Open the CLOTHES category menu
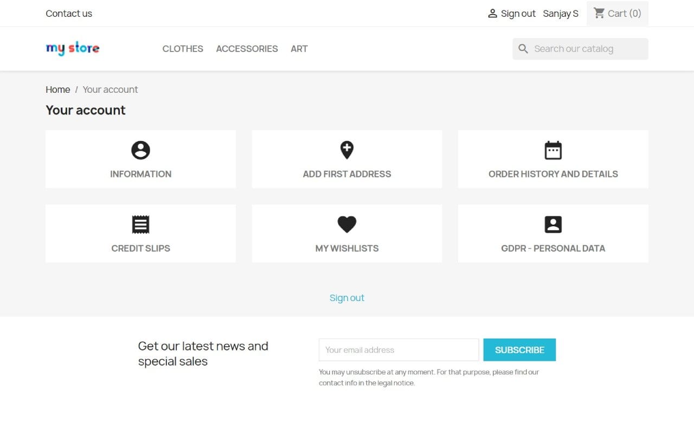Viewport: 694px width, 434px height. (182, 49)
